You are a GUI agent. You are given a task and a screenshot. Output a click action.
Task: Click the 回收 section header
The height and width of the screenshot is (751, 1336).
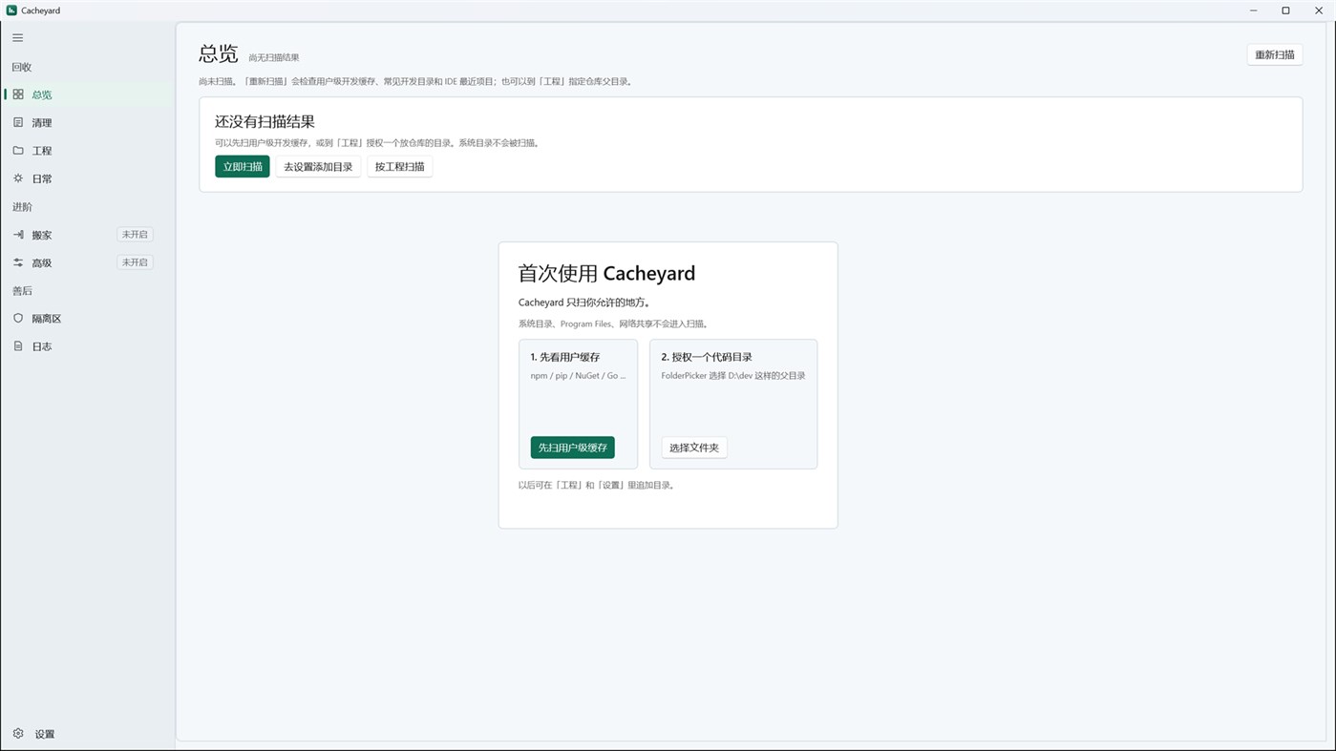tap(22, 67)
